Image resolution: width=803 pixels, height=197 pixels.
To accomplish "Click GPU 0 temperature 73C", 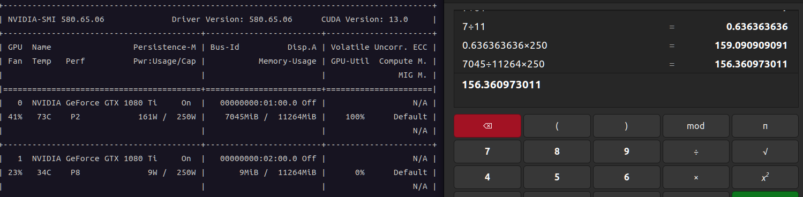I will pyautogui.click(x=44, y=117).
